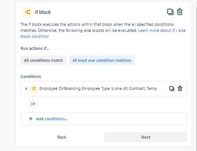Click the If block title text
Image resolution: width=197 pixels, height=151 pixels.
(x=43, y=12)
